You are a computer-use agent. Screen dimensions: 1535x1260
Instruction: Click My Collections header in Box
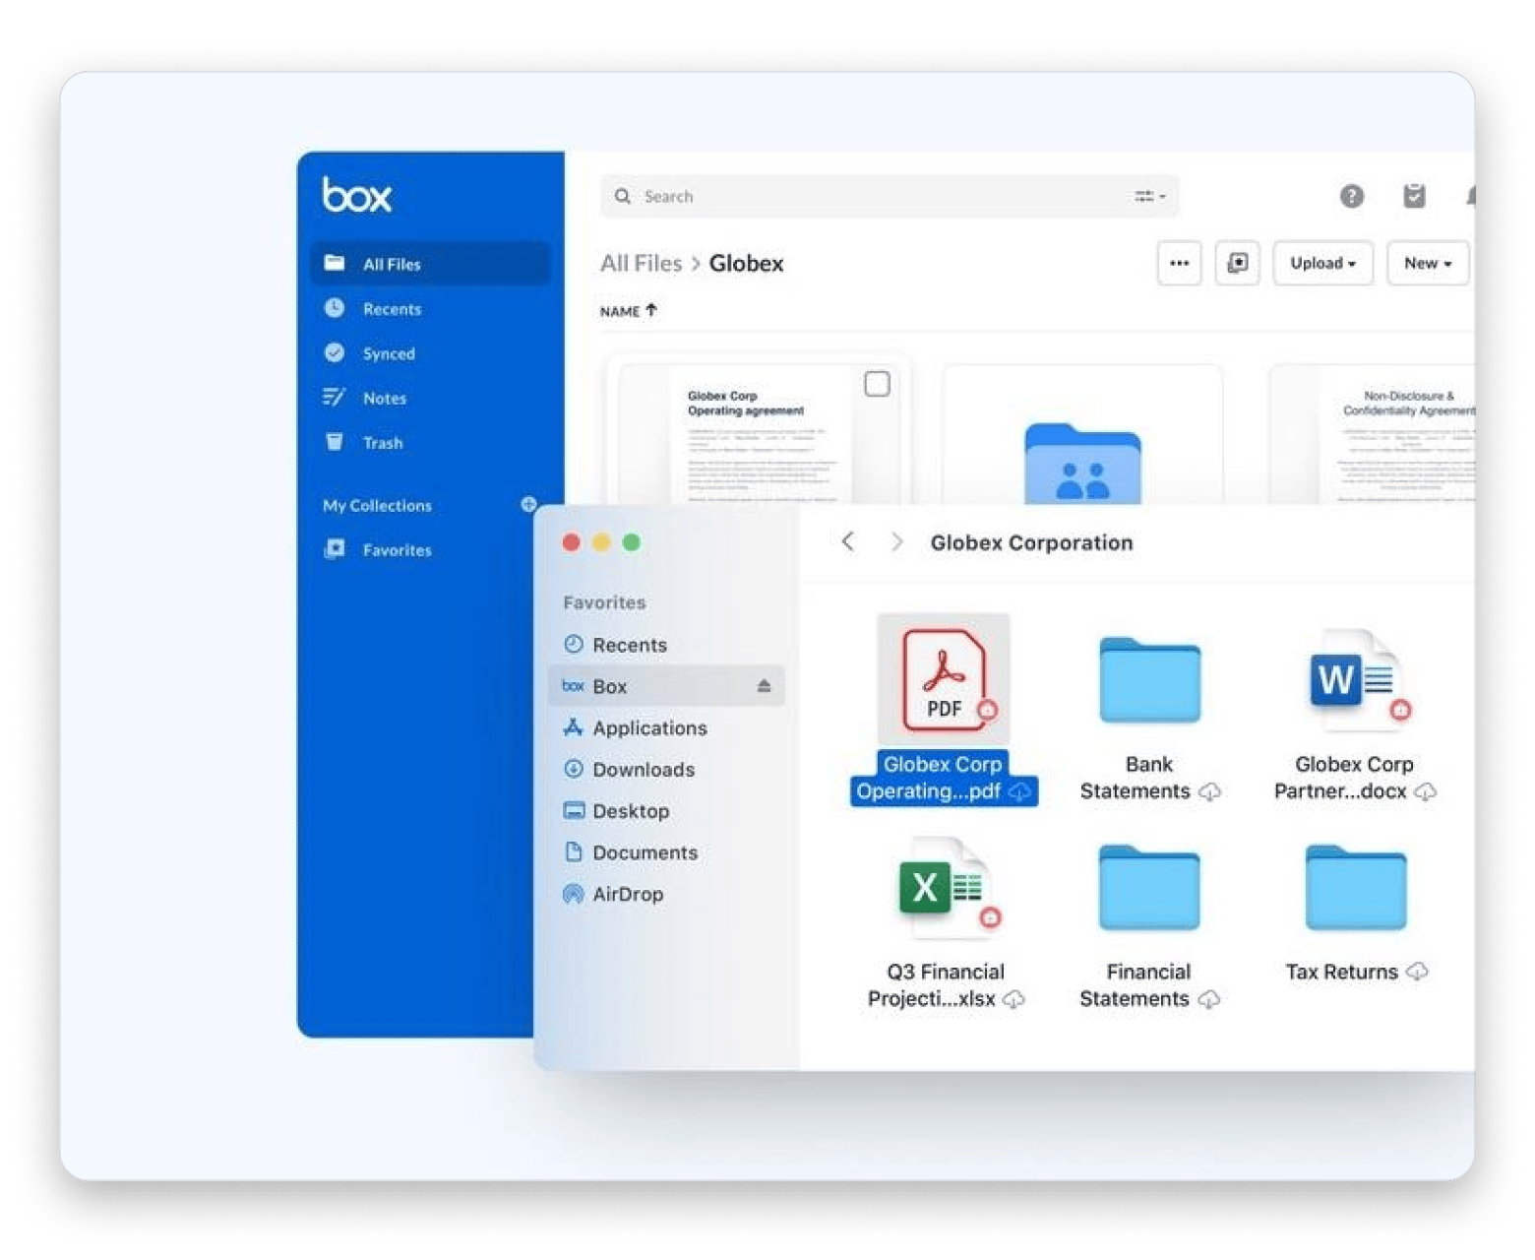377,505
